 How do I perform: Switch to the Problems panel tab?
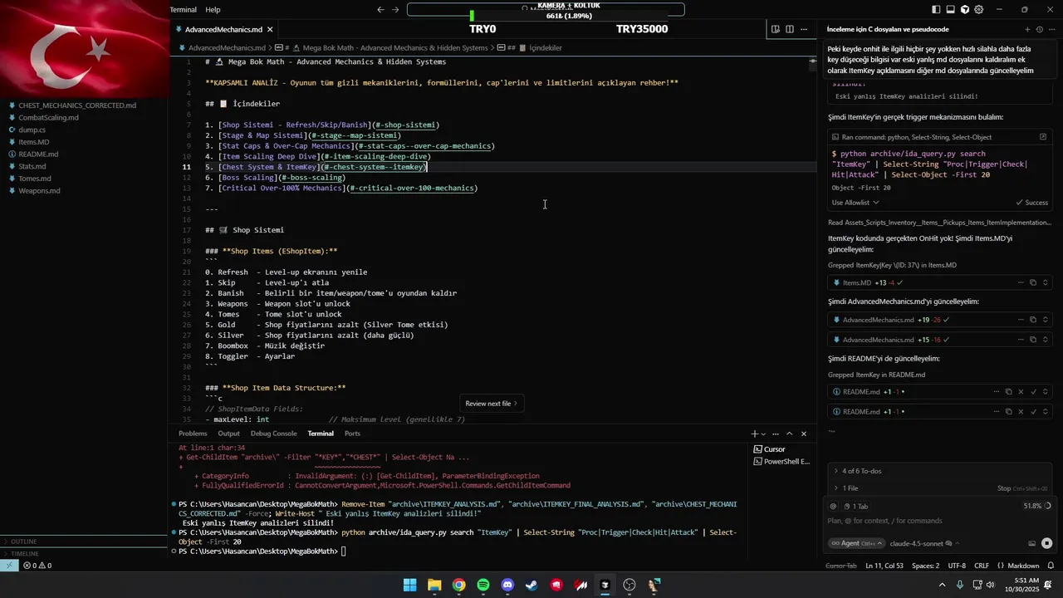point(193,434)
